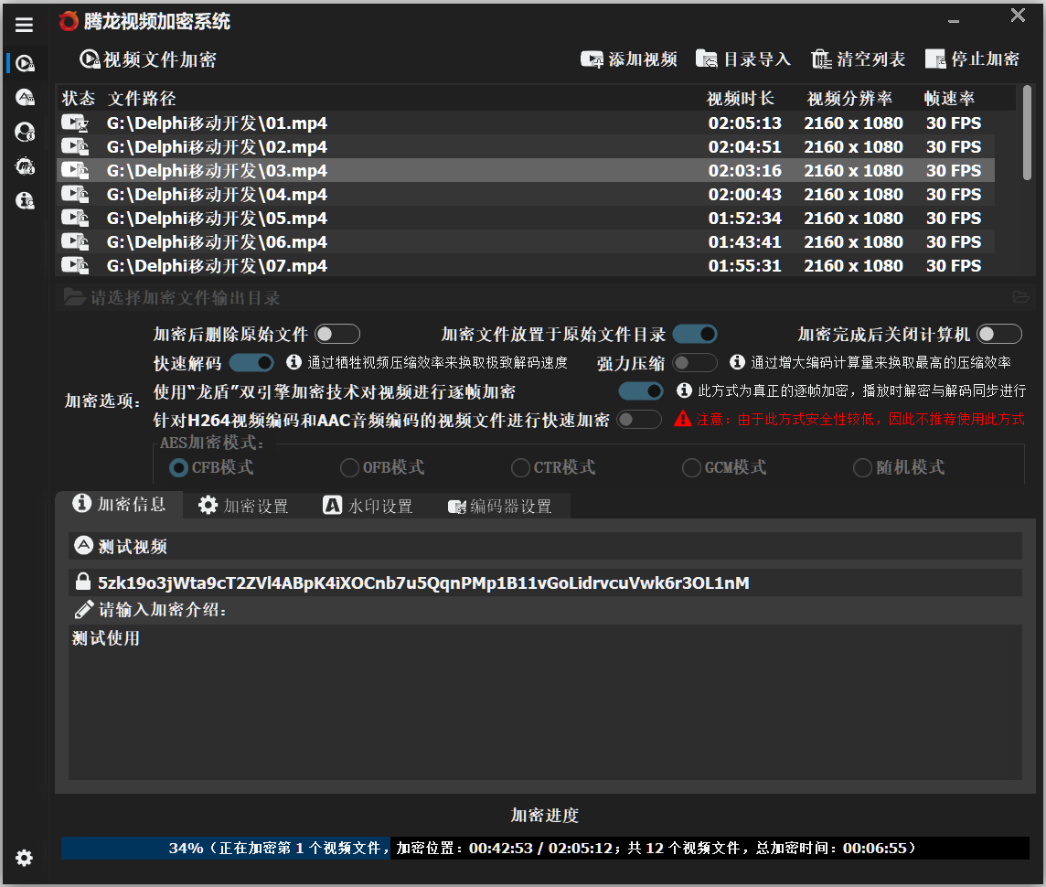Image resolution: width=1046 pixels, height=887 pixels.
Task: Select row G:\Delphi移动开发\02.mp4
Action: click(526, 146)
